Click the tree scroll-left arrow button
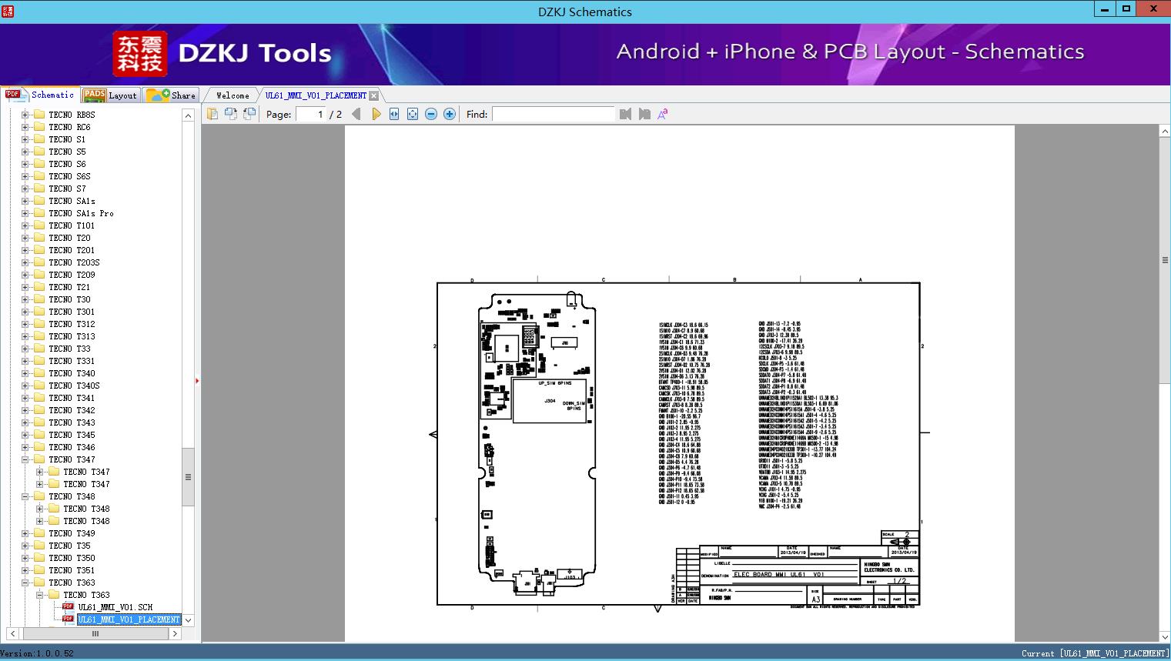1171x661 pixels. coord(12,634)
